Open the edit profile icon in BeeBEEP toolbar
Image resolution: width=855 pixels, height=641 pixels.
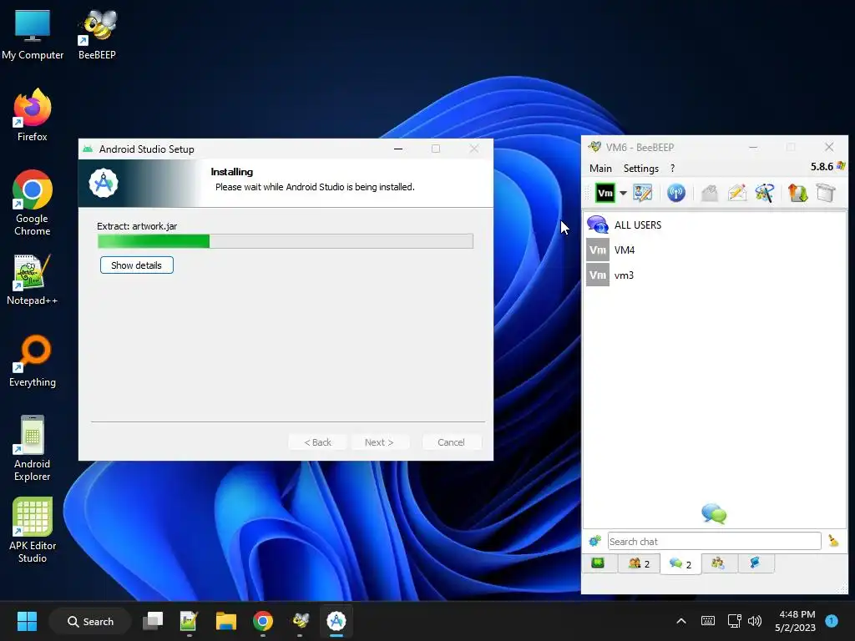tap(642, 193)
